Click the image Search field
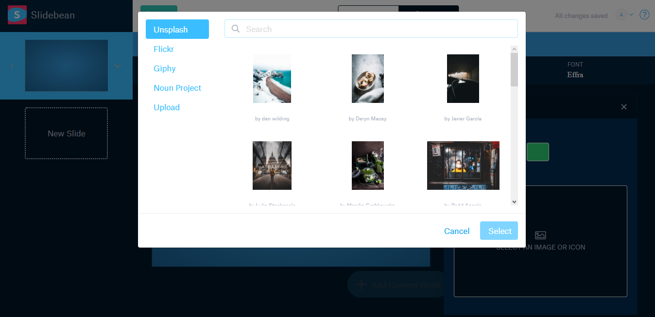Viewport: 655px width, 317px height. (x=371, y=29)
